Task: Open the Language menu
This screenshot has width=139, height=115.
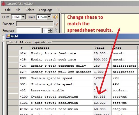Action: point(46,10)
